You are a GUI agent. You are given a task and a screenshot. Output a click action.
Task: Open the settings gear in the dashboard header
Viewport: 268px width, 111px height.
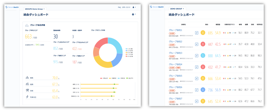click(x=133, y=15)
